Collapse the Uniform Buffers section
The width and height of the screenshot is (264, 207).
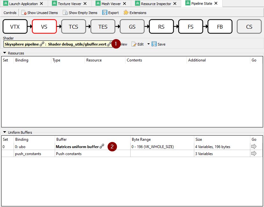[5, 132]
